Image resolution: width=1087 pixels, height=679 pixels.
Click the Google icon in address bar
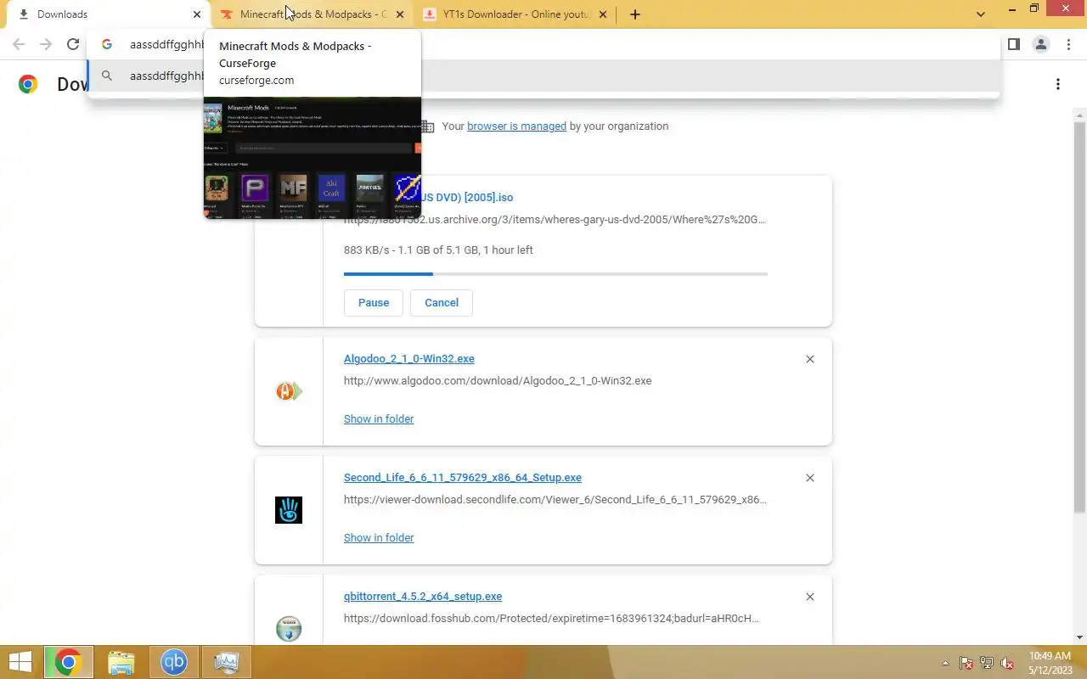pos(107,44)
